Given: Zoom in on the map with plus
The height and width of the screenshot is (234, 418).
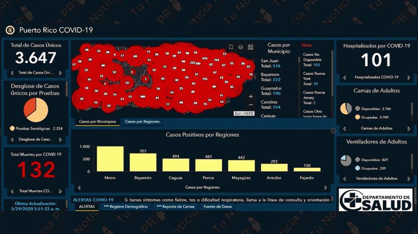Looking at the screenshot, I should pos(251,97).
